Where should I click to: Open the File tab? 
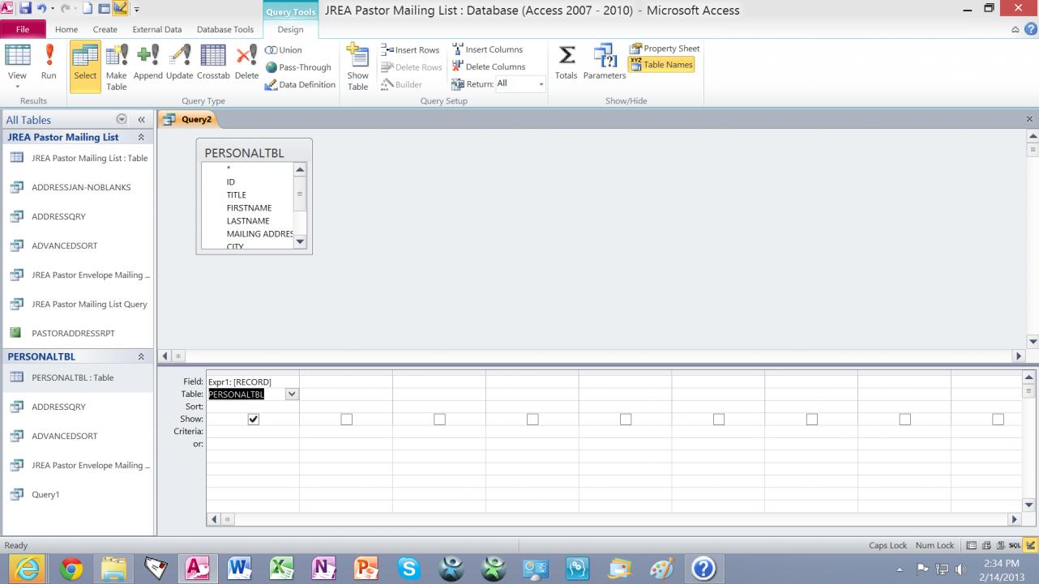23,29
